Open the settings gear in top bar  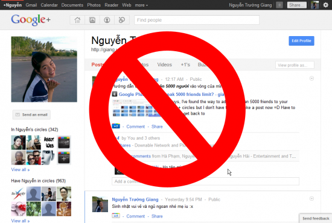coord(325,5)
